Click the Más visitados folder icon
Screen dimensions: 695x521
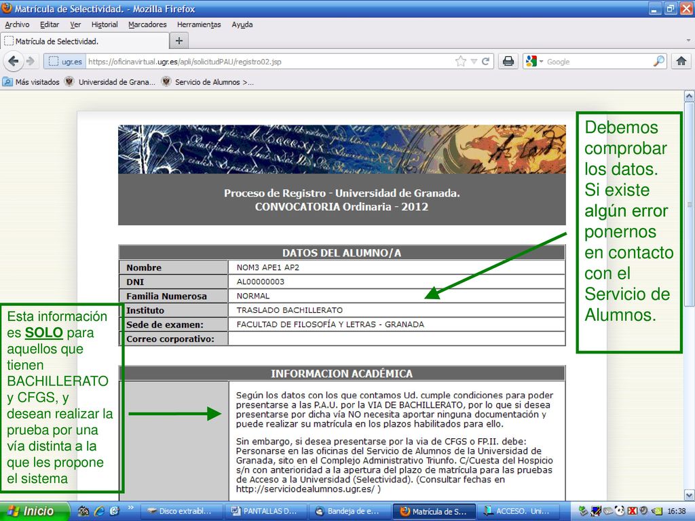(x=7, y=82)
